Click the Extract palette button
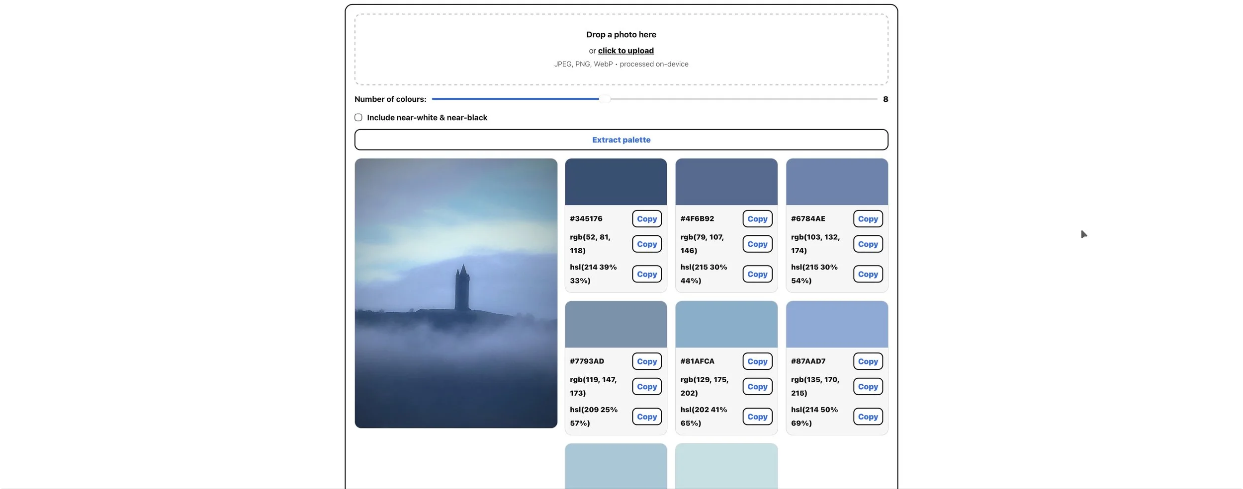Screen dimensions: 1243x489 [621, 140]
